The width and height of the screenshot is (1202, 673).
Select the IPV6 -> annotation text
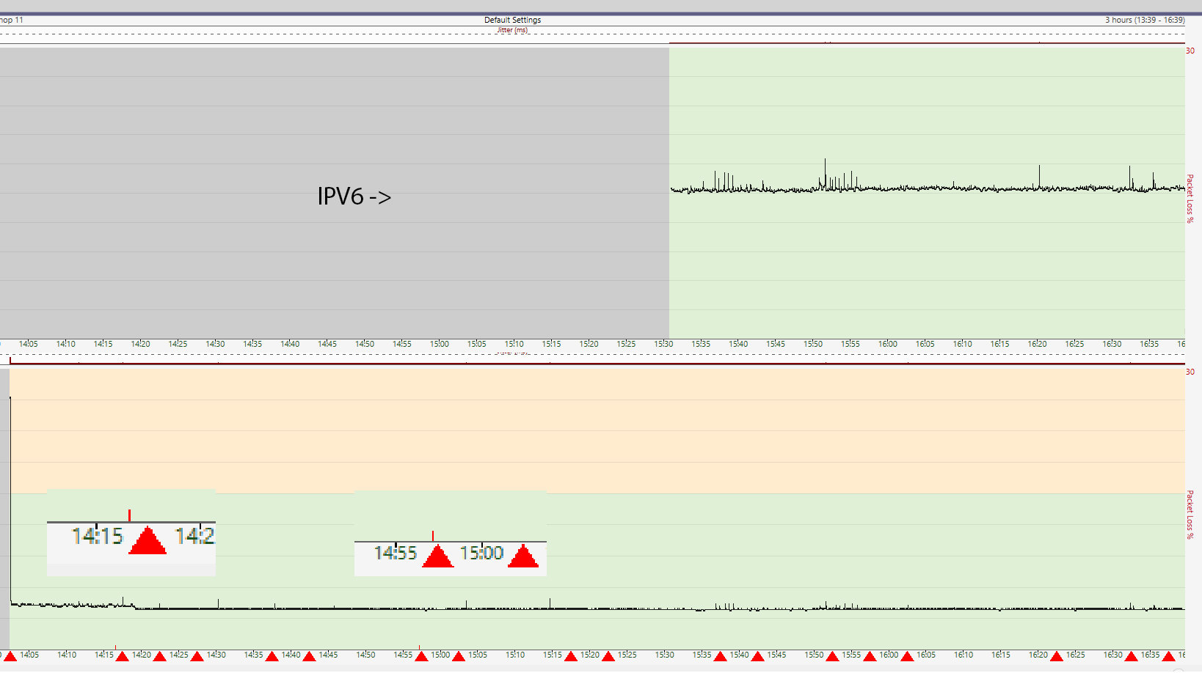pyautogui.click(x=354, y=196)
